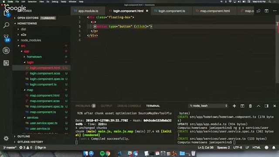Open Spotify from the Dock
Viewport: 279px width, 157px height.
tap(102, 154)
